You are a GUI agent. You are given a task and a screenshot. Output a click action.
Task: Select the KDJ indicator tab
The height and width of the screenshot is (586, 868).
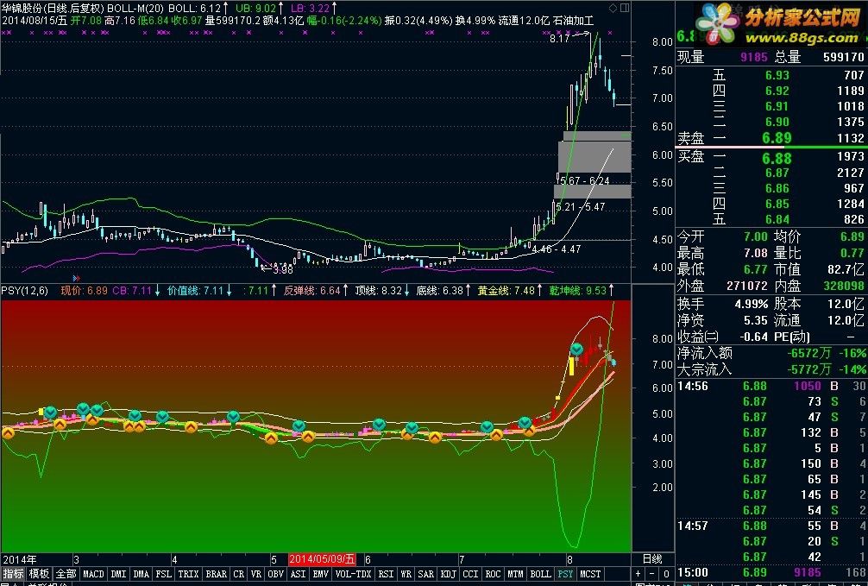click(449, 574)
